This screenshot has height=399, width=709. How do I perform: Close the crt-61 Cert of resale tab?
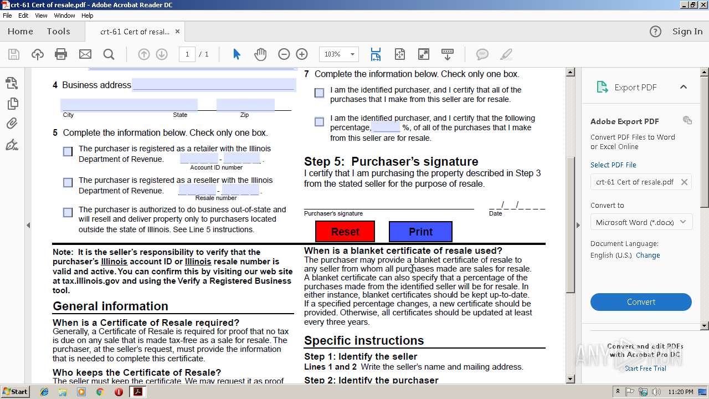click(x=178, y=32)
